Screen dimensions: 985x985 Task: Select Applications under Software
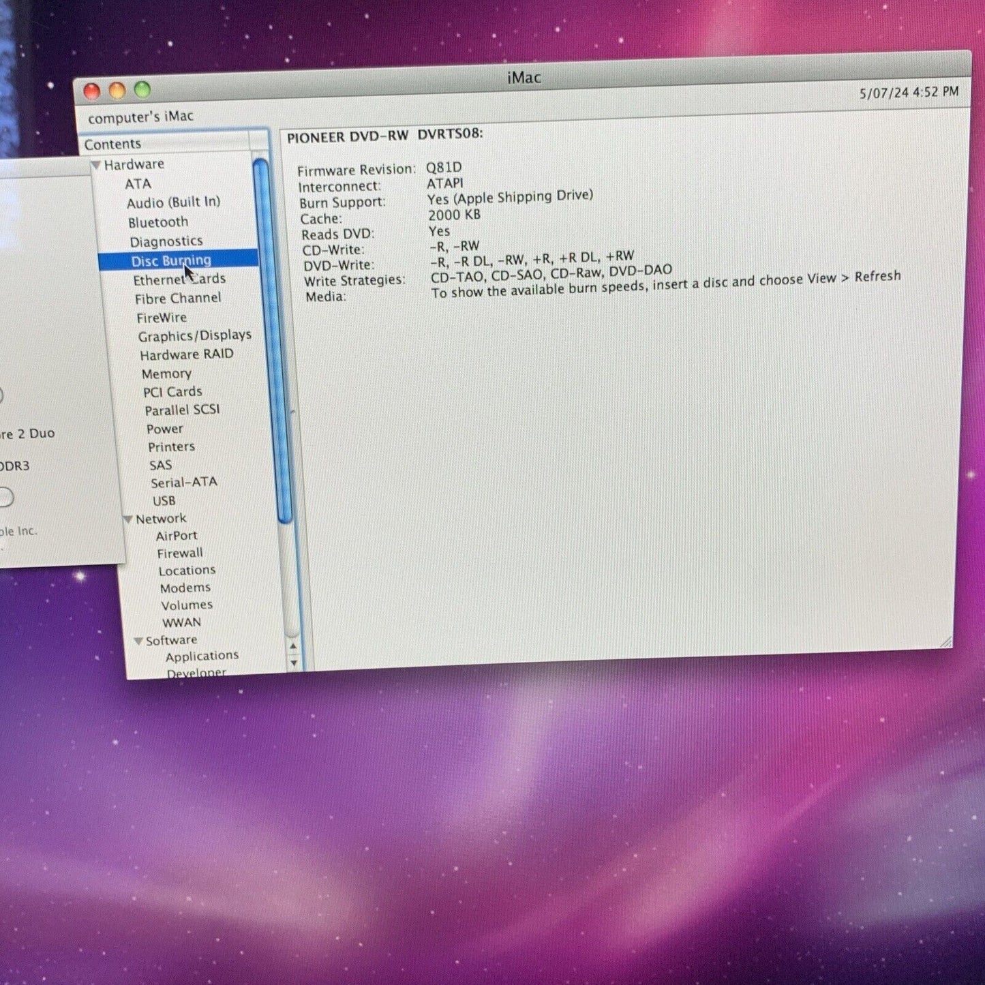click(x=202, y=655)
